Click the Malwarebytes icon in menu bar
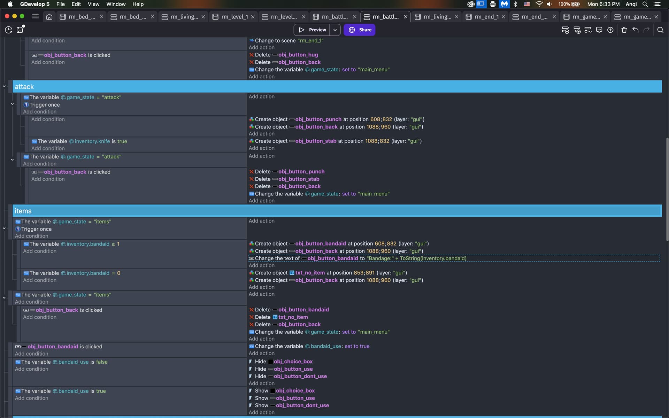This screenshot has height=418, width=669. point(504,4)
